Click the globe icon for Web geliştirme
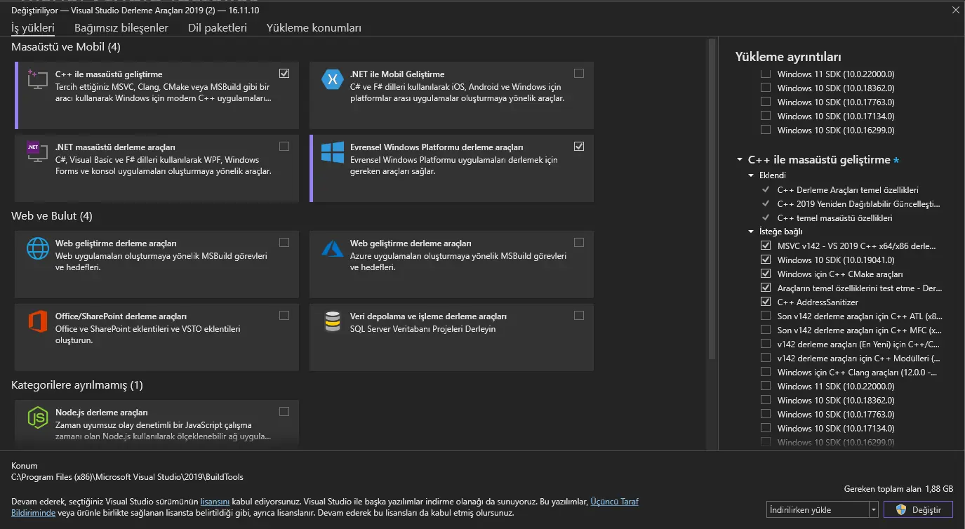Image resolution: width=965 pixels, height=529 pixels. (37, 248)
